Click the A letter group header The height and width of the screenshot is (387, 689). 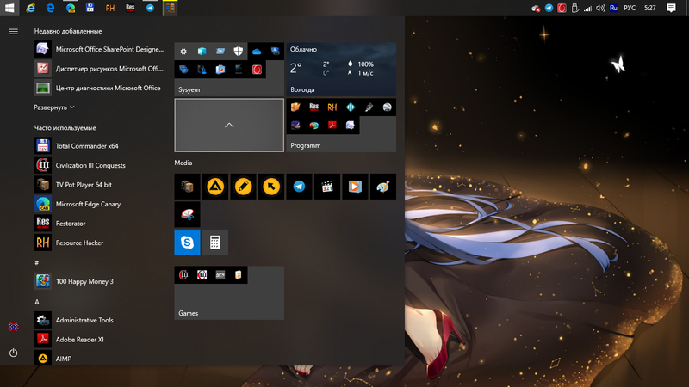click(x=37, y=302)
